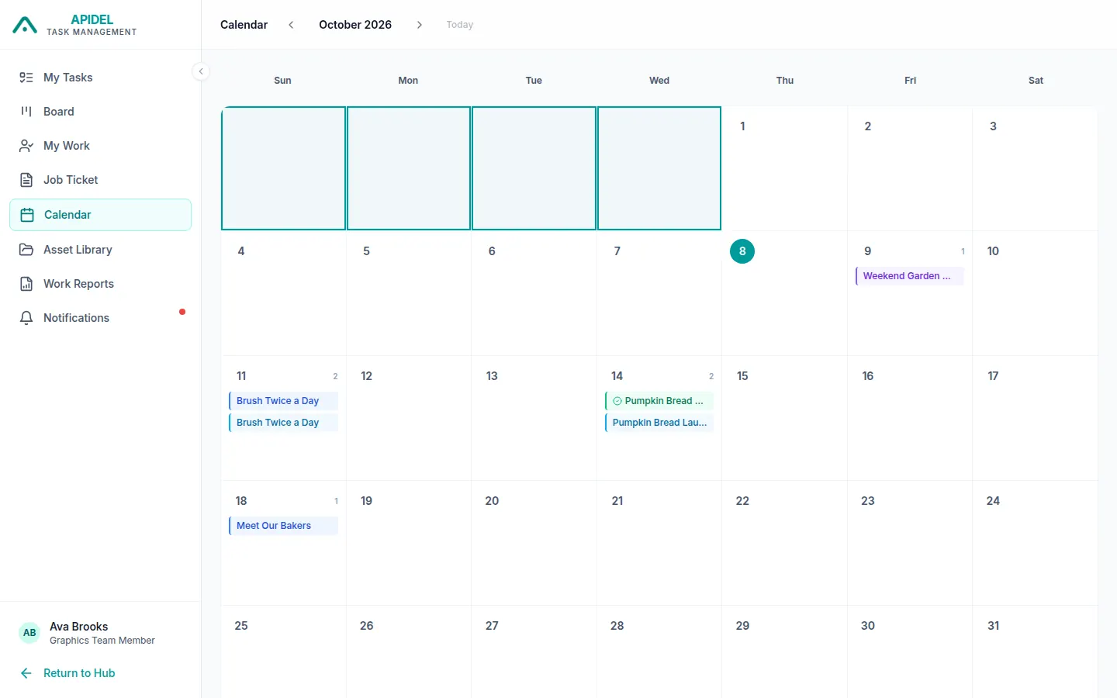Screen dimensions: 1117x698
Task: Collapse the sidebar with the chevron button
Action: click(x=201, y=71)
